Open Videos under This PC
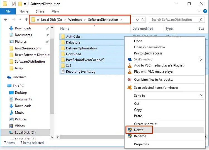209x150 pixels. click(20, 126)
